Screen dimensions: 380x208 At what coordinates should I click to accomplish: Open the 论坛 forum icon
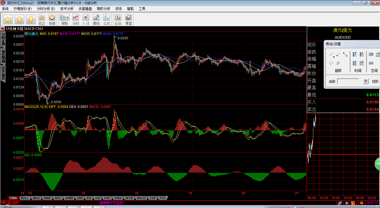118,20
